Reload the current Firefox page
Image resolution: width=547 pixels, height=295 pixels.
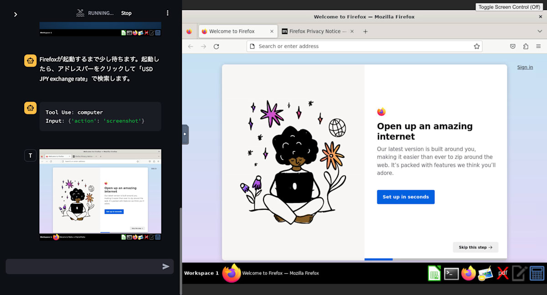217,47
